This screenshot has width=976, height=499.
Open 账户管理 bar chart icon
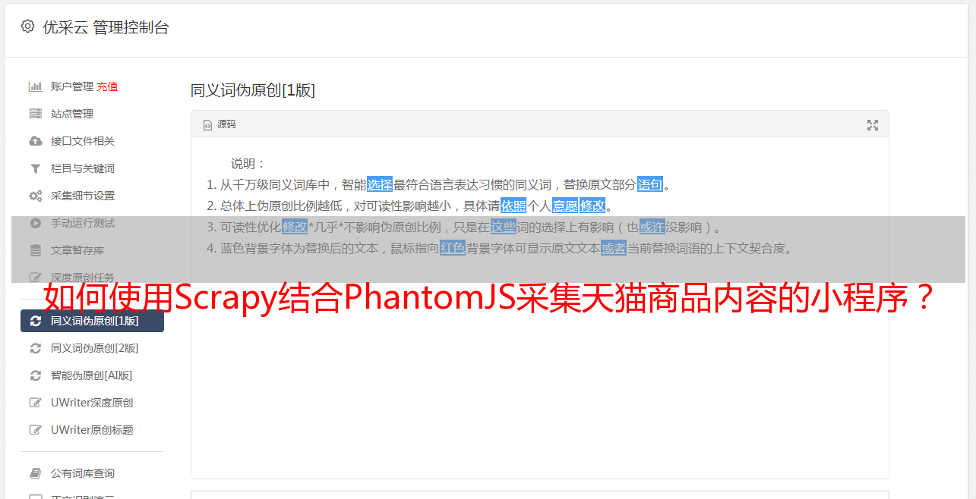pos(35,86)
